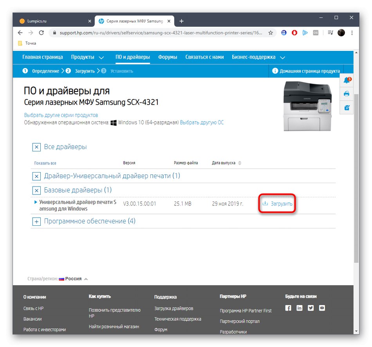This screenshot has height=347, width=372.
Task: Collapse the Все драйверы section
Action: click(x=36, y=147)
